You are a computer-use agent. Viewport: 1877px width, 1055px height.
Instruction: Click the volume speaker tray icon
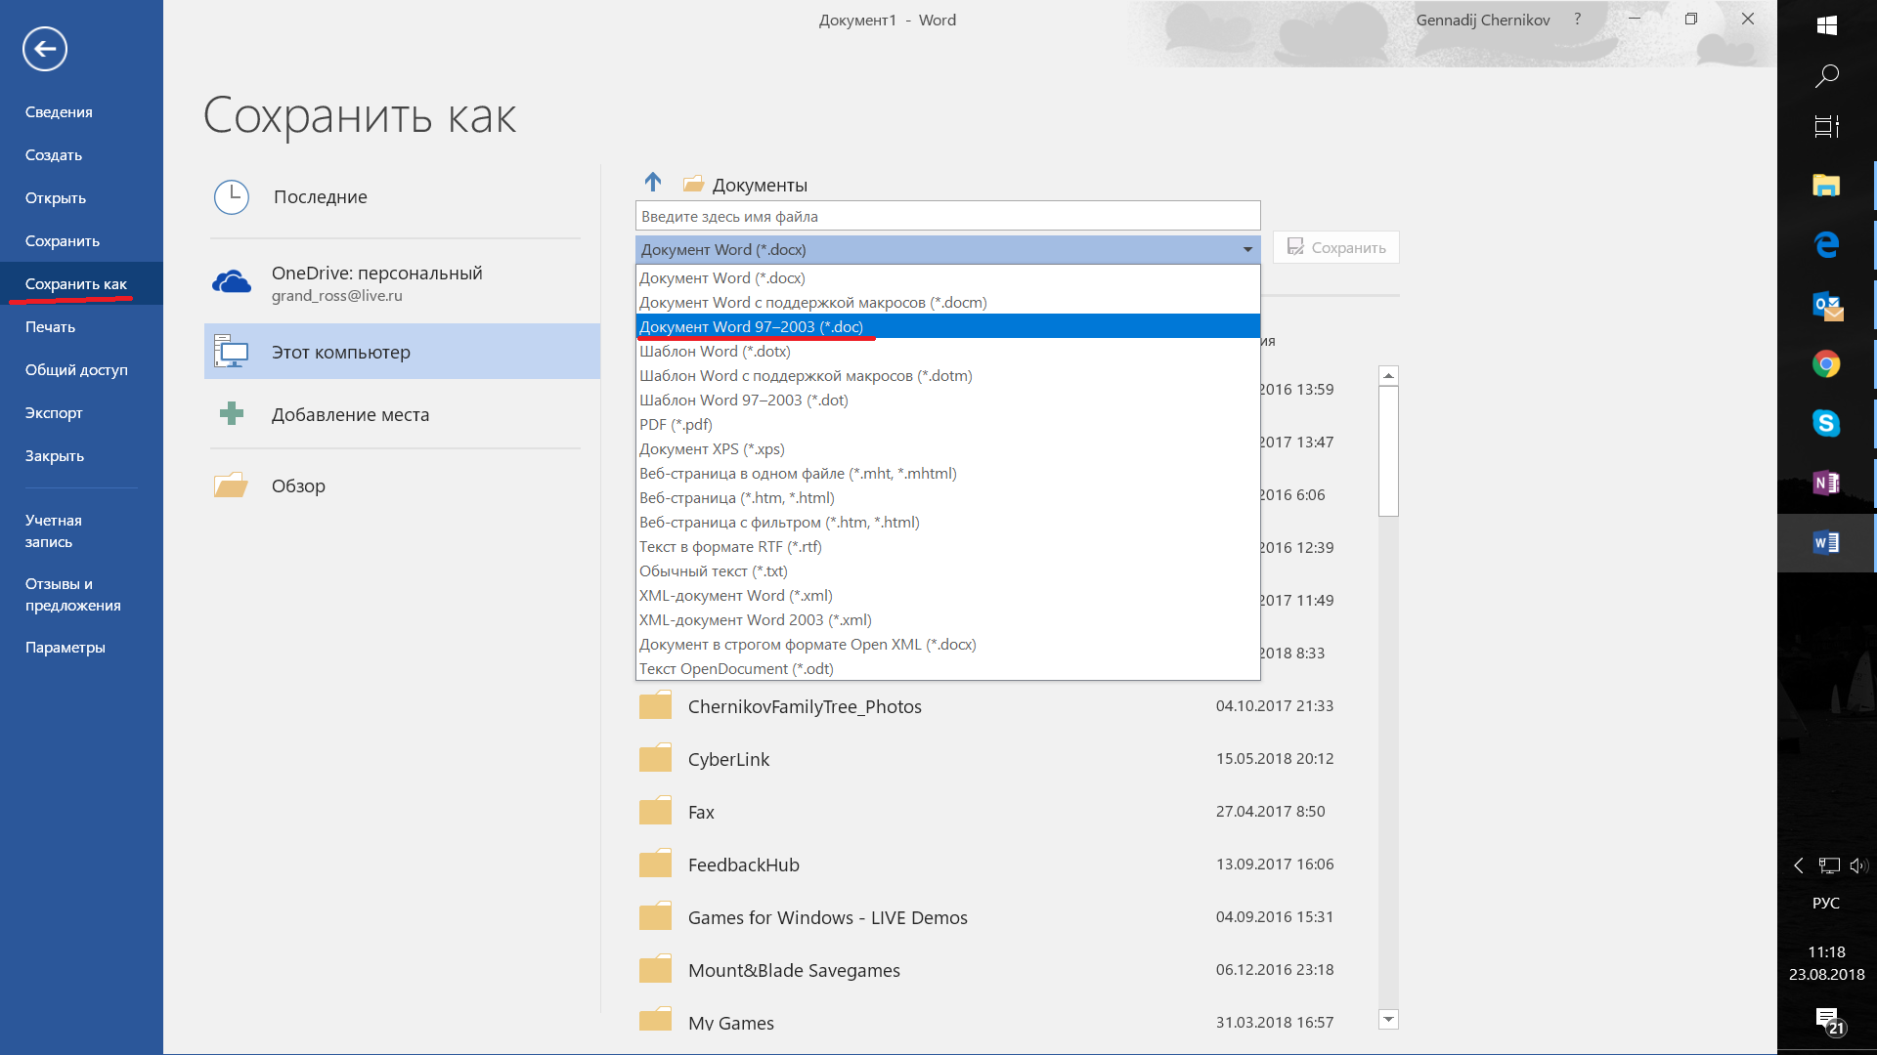coord(1858,865)
